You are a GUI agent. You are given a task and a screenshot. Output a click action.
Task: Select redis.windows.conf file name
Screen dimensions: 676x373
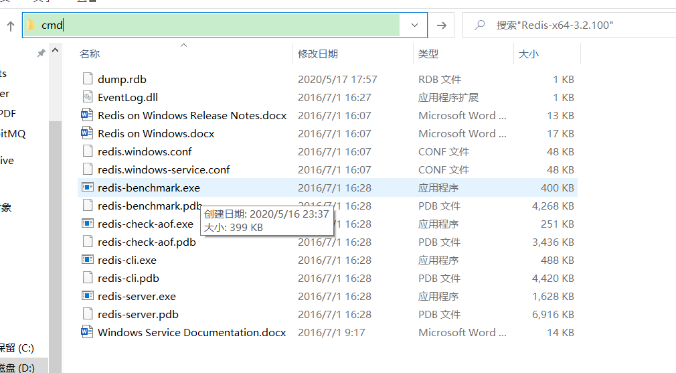tap(145, 152)
